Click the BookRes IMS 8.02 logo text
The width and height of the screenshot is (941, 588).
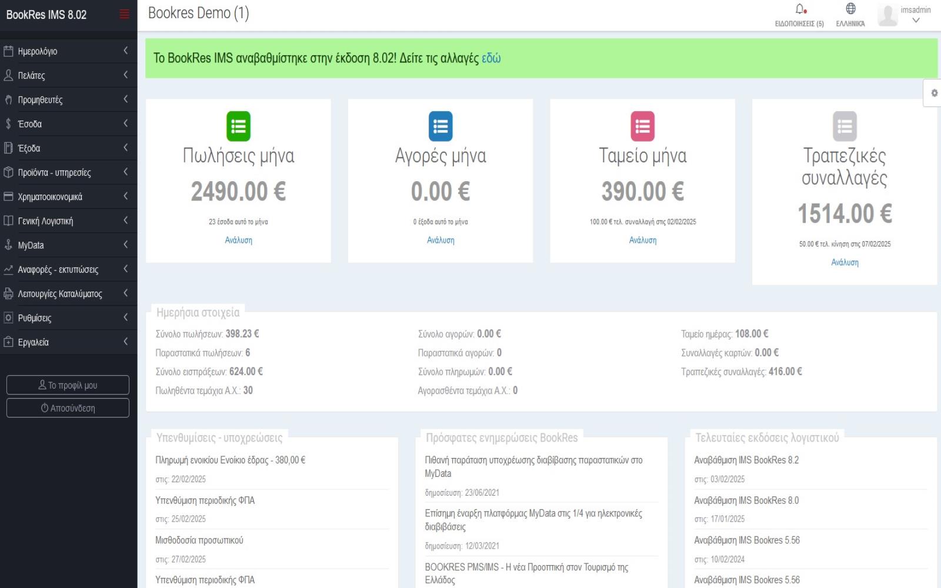[x=46, y=15]
